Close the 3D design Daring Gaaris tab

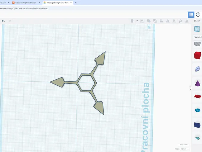[x=71, y=3]
